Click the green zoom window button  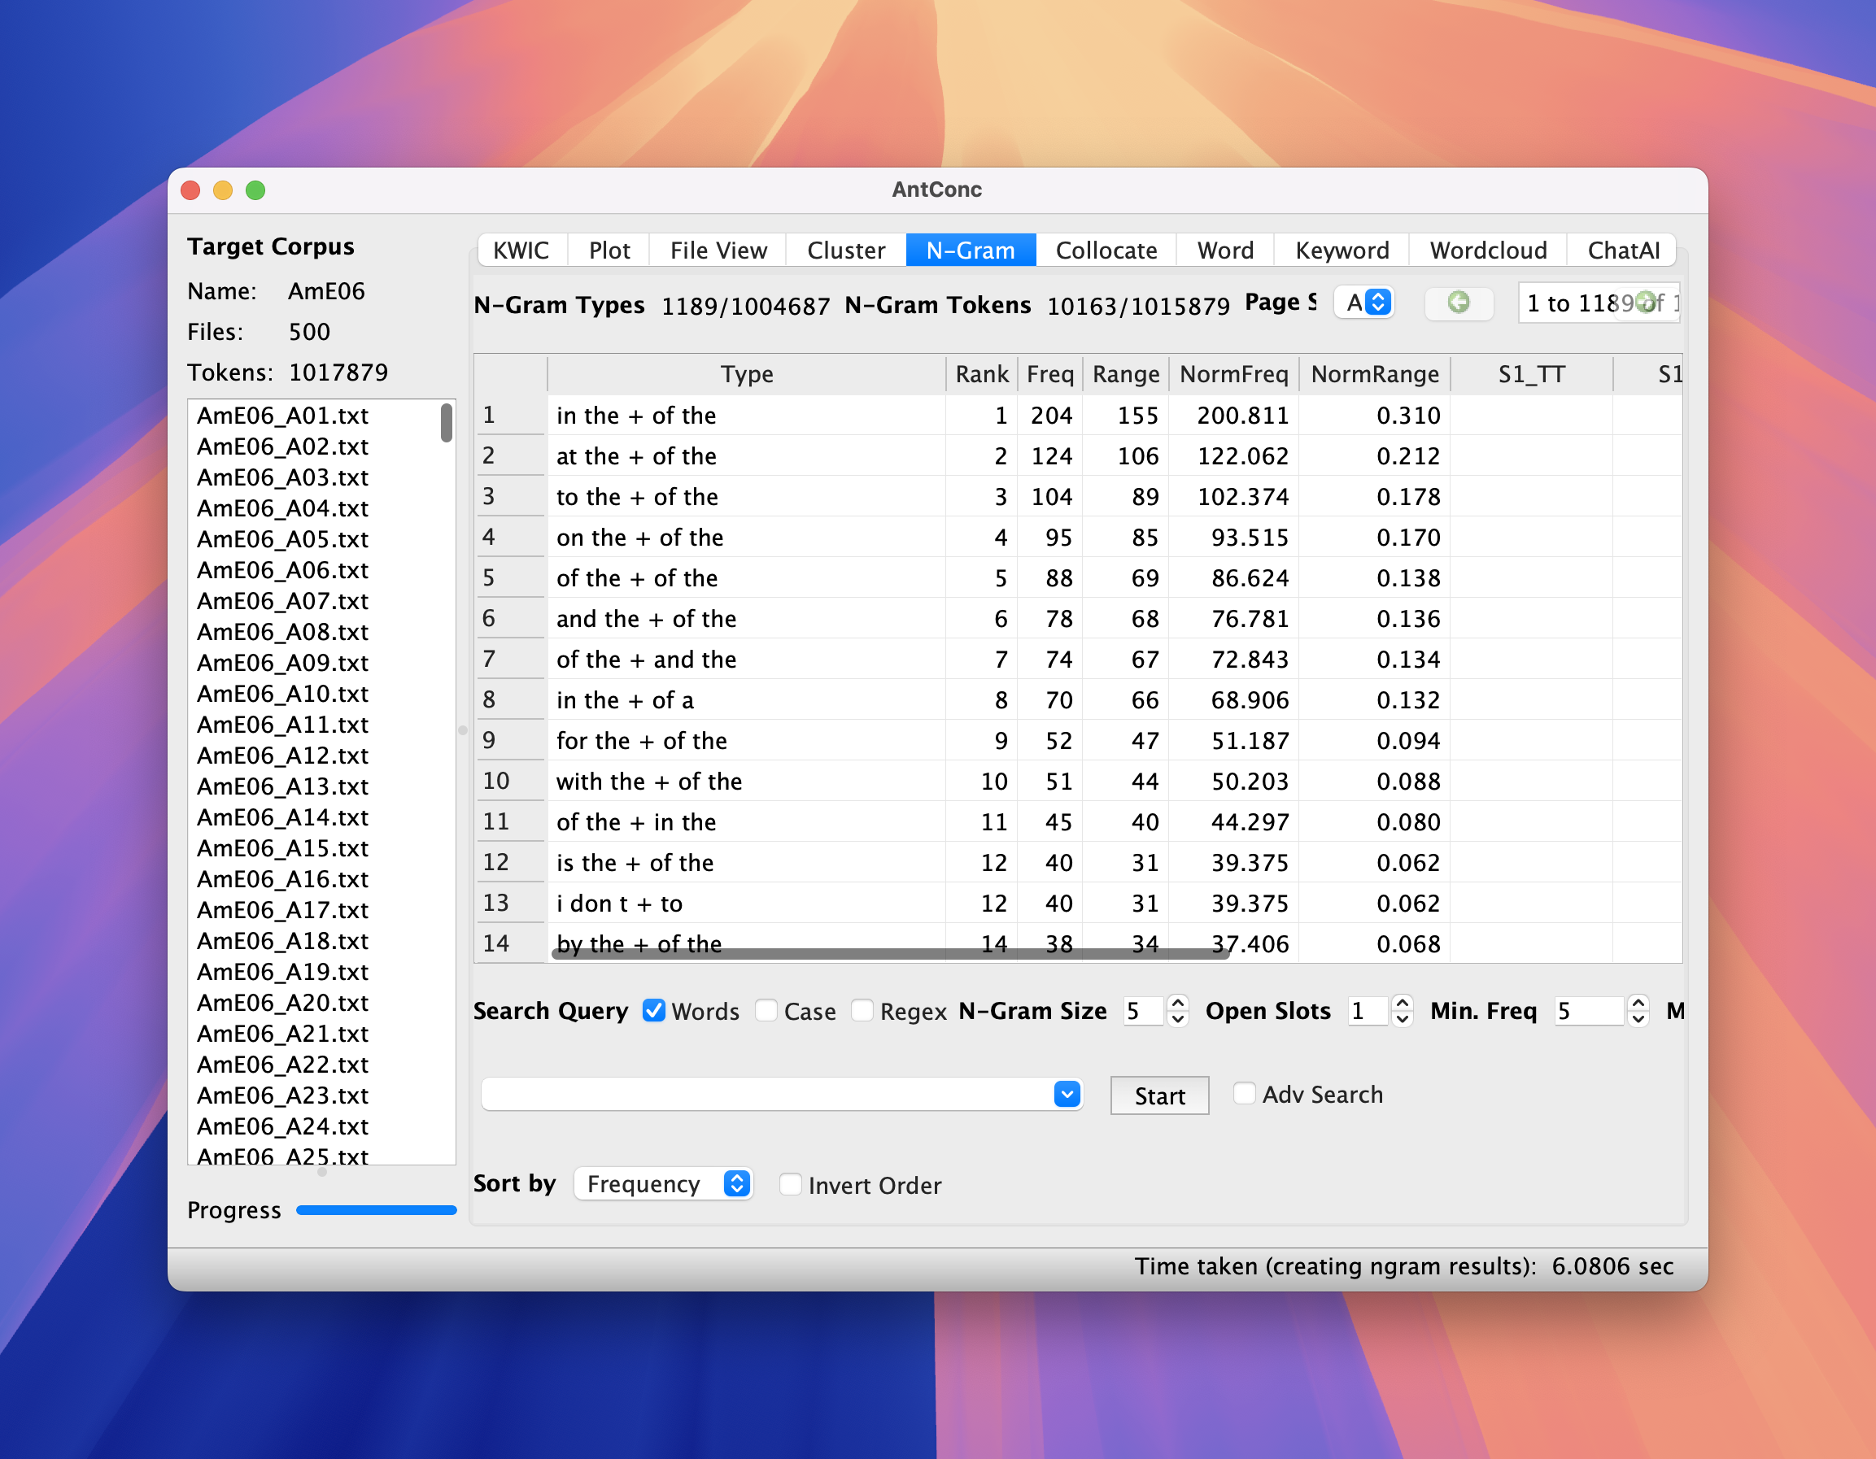click(x=255, y=189)
